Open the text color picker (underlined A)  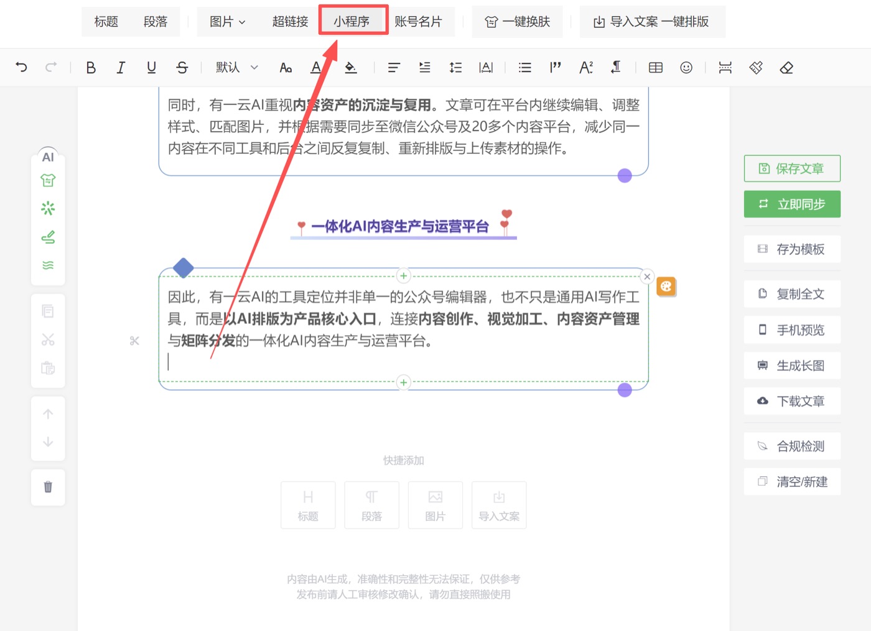(x=316, y=67)
